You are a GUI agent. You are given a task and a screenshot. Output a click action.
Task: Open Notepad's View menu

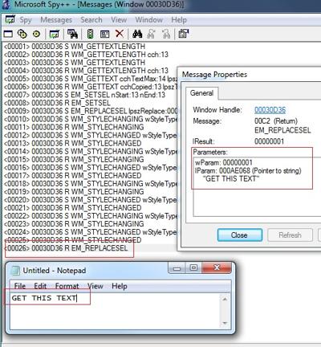coord(95,286)
